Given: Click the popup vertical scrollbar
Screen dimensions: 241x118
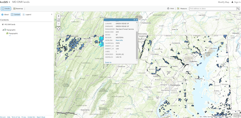Looking at the screenshot, I should point(137,45).
